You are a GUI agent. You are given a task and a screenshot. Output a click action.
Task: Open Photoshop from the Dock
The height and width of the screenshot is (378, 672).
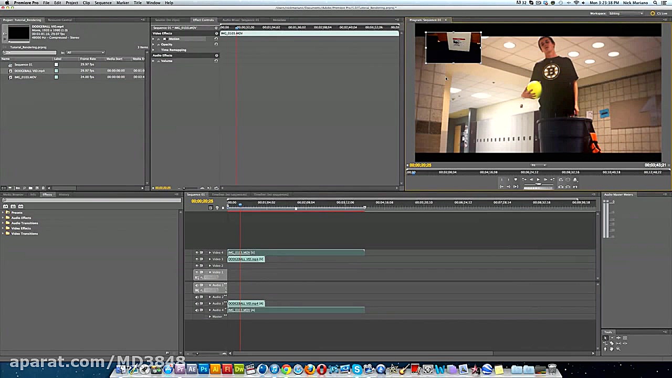(x=204, y=369)
